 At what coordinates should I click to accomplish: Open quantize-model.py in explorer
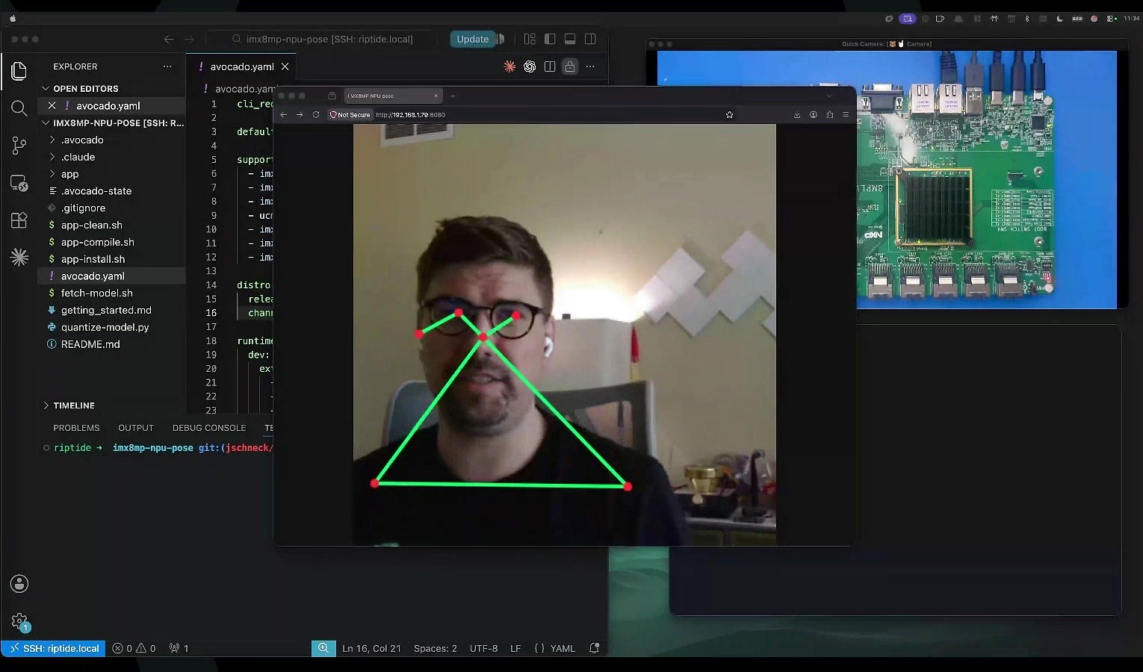click(105, 327)
